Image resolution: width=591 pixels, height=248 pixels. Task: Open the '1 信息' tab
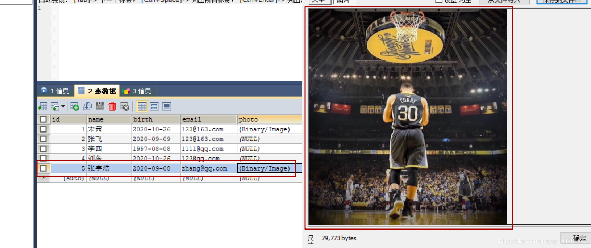(x=55, y=91)
